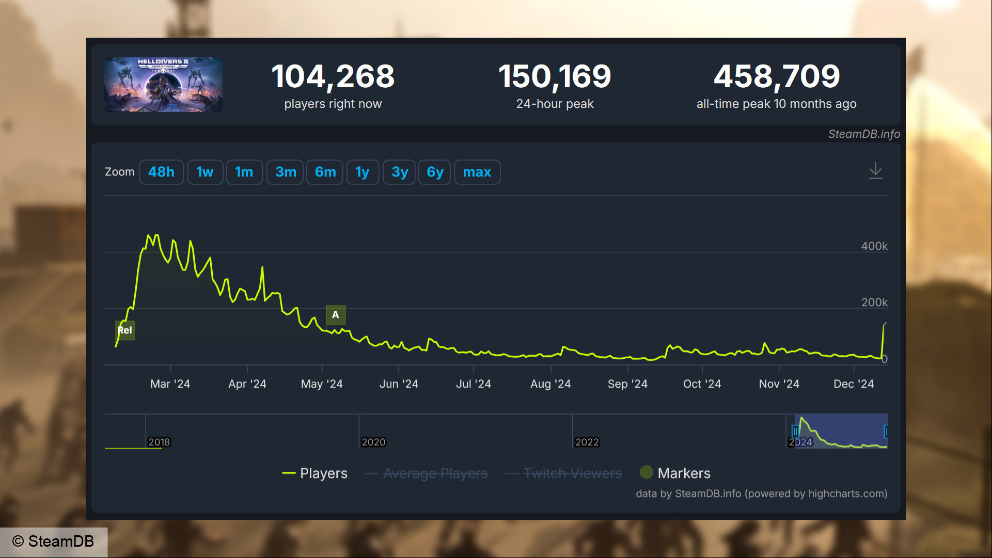The width and height of the screenshot is (992, 558).
Task: Toggle the Markers legend item
Action: [675, 473]
